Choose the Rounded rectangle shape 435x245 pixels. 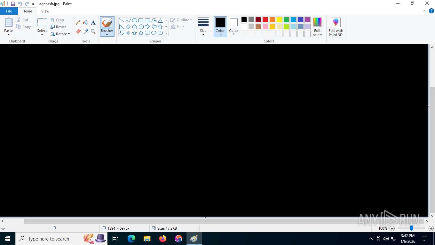147,20
